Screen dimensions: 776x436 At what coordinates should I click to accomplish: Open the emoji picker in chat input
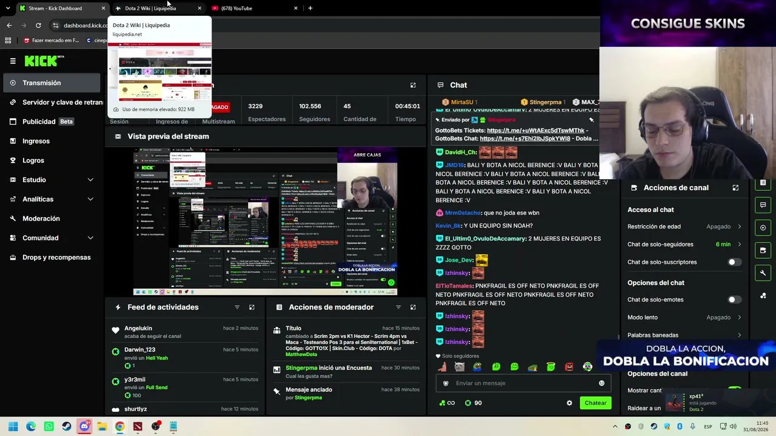[x=601, y=383]
